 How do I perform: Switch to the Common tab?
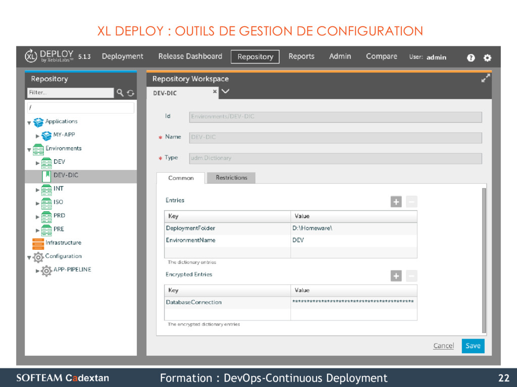click(181, 178)
